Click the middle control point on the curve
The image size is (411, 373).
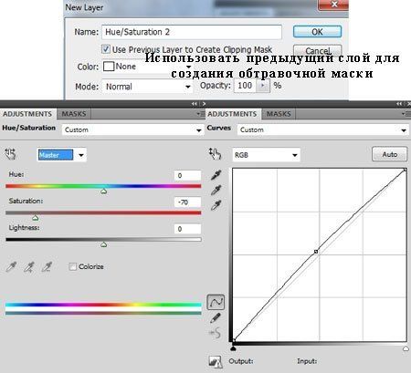tap(316, 252)
